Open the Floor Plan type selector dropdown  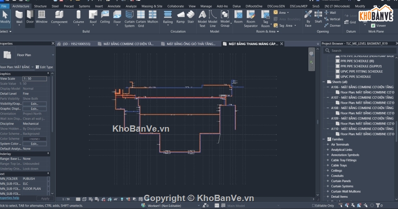53,55
